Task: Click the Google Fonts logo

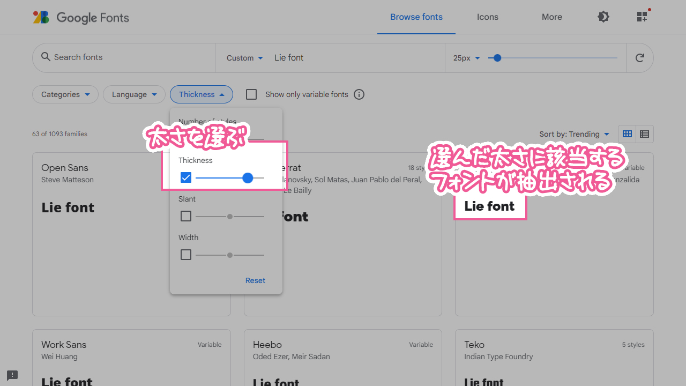Action: 81,17
